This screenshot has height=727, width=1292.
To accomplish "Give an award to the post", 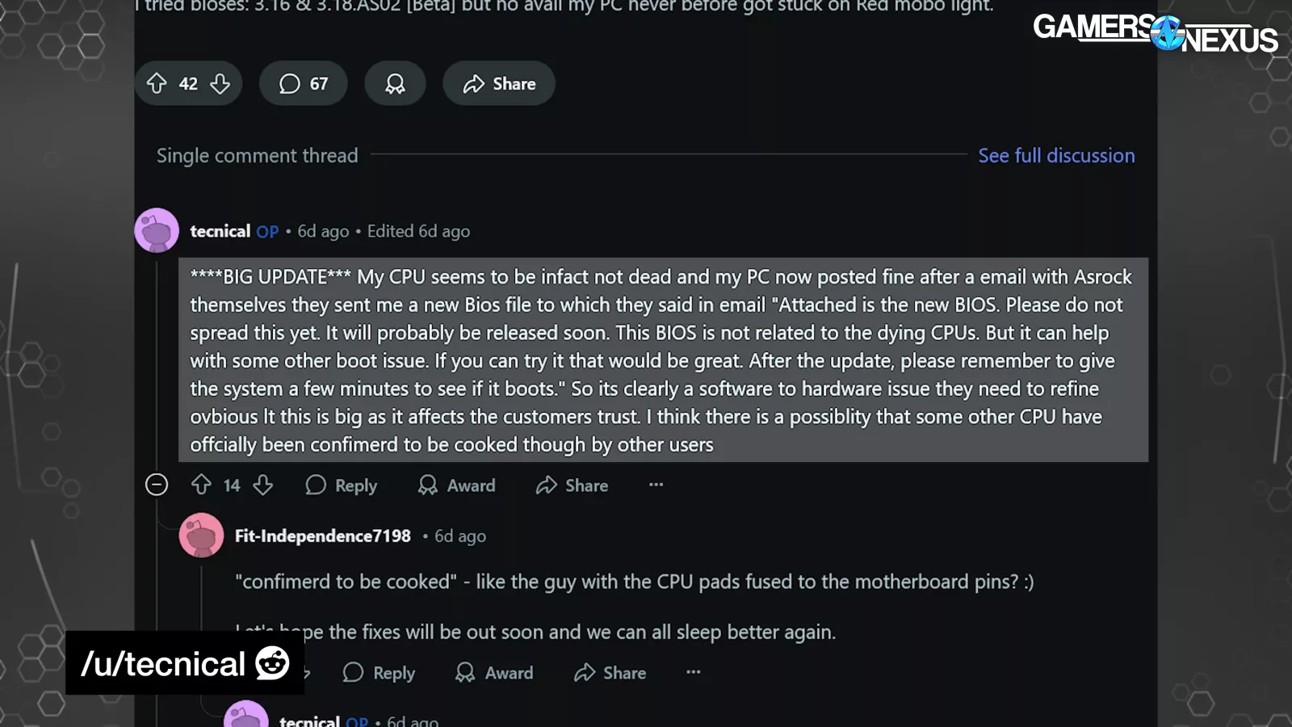I will click(395, 83).
